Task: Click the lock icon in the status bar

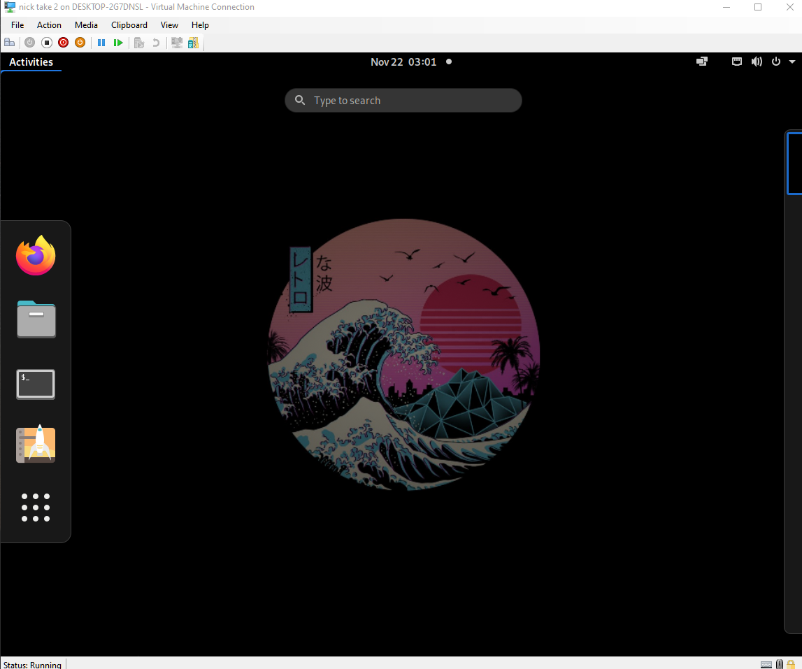Action: tap(791, 664)
